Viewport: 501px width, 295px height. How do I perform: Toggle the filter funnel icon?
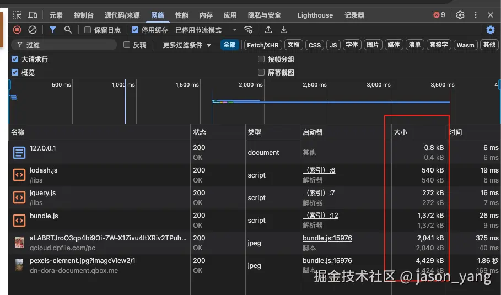(53, 30)
